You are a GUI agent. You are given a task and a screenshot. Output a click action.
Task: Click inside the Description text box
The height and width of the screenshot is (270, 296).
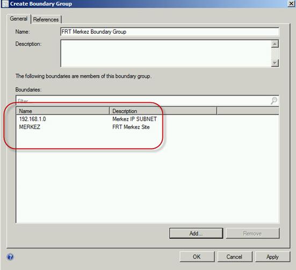[x=166, y=53]
